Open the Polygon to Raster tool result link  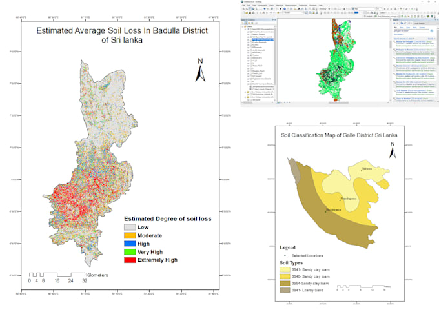click(405, 50)
